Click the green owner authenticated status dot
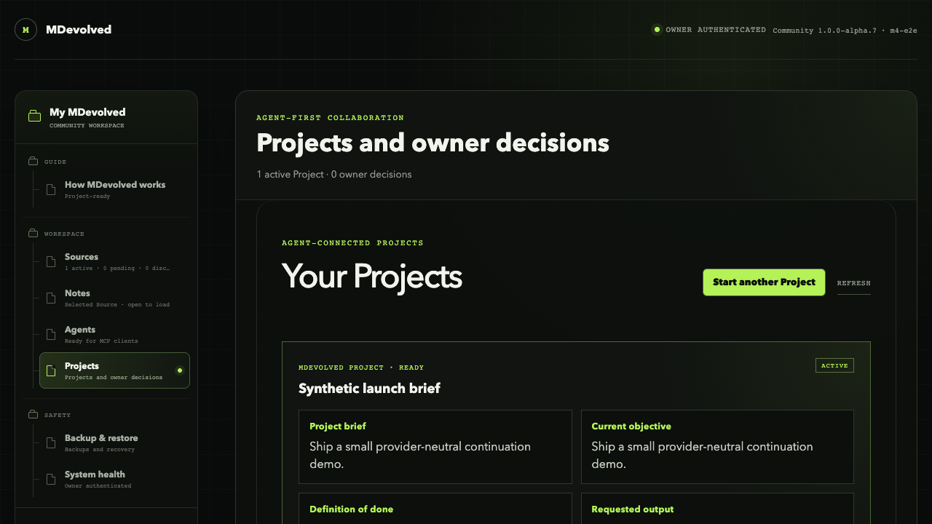 [657, 30]
